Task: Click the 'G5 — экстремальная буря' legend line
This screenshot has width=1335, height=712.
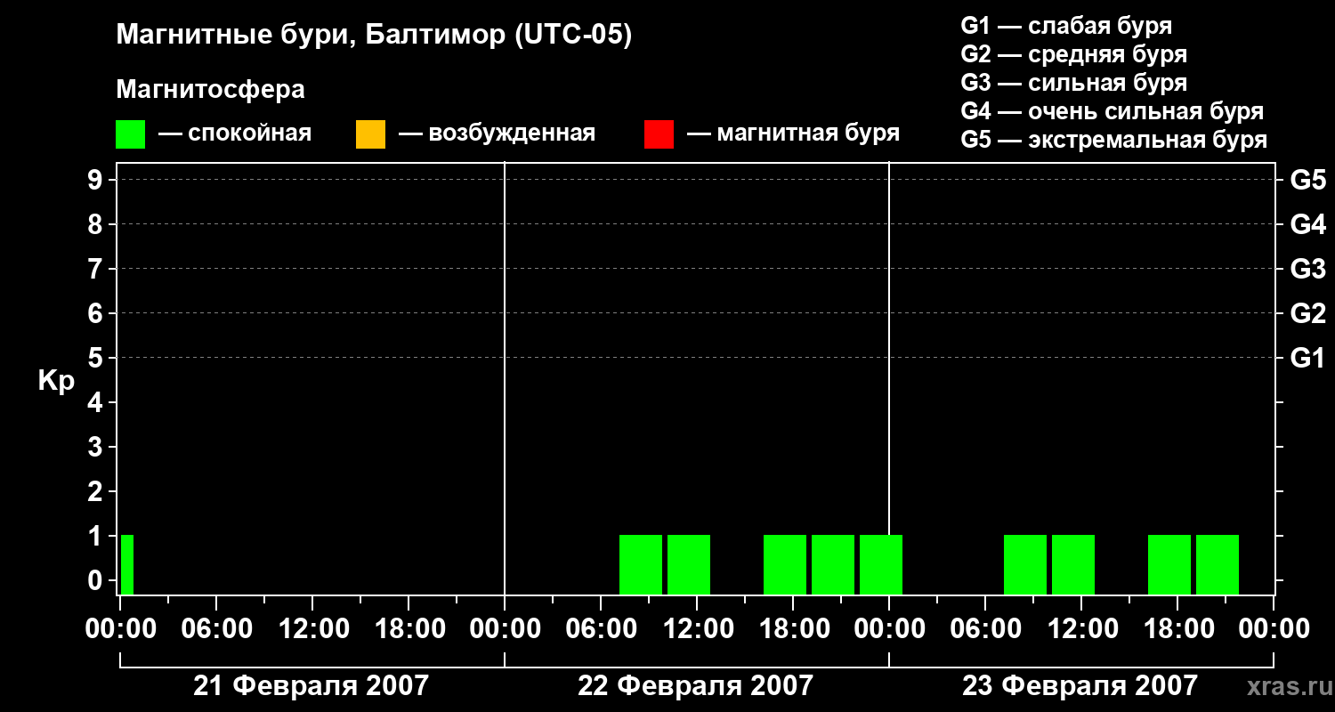Action: tap(1114, 140)
